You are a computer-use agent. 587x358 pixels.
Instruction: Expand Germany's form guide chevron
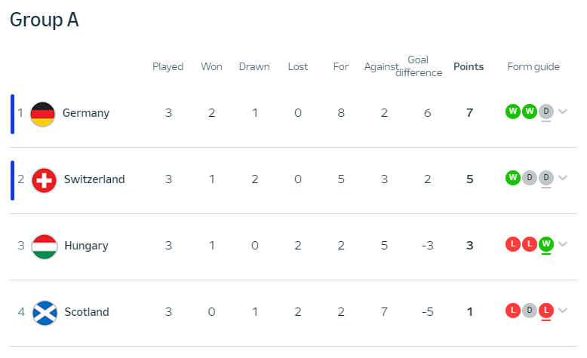563,112
